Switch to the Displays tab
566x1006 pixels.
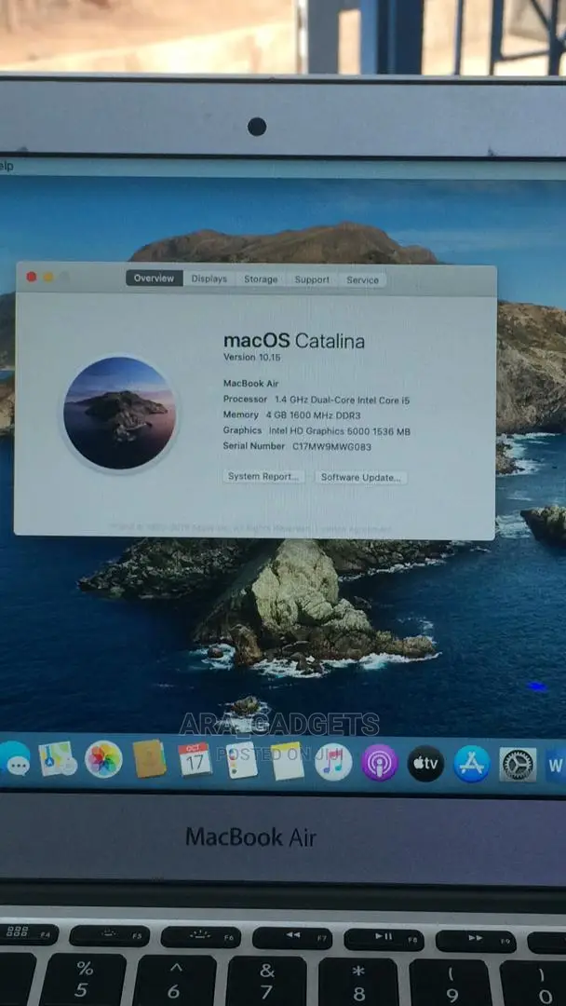tap(209, 279)
